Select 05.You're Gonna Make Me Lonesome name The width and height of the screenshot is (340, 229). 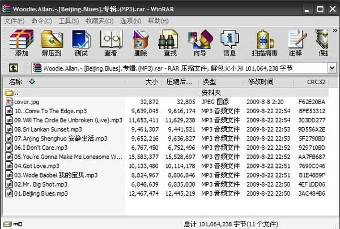69,157
